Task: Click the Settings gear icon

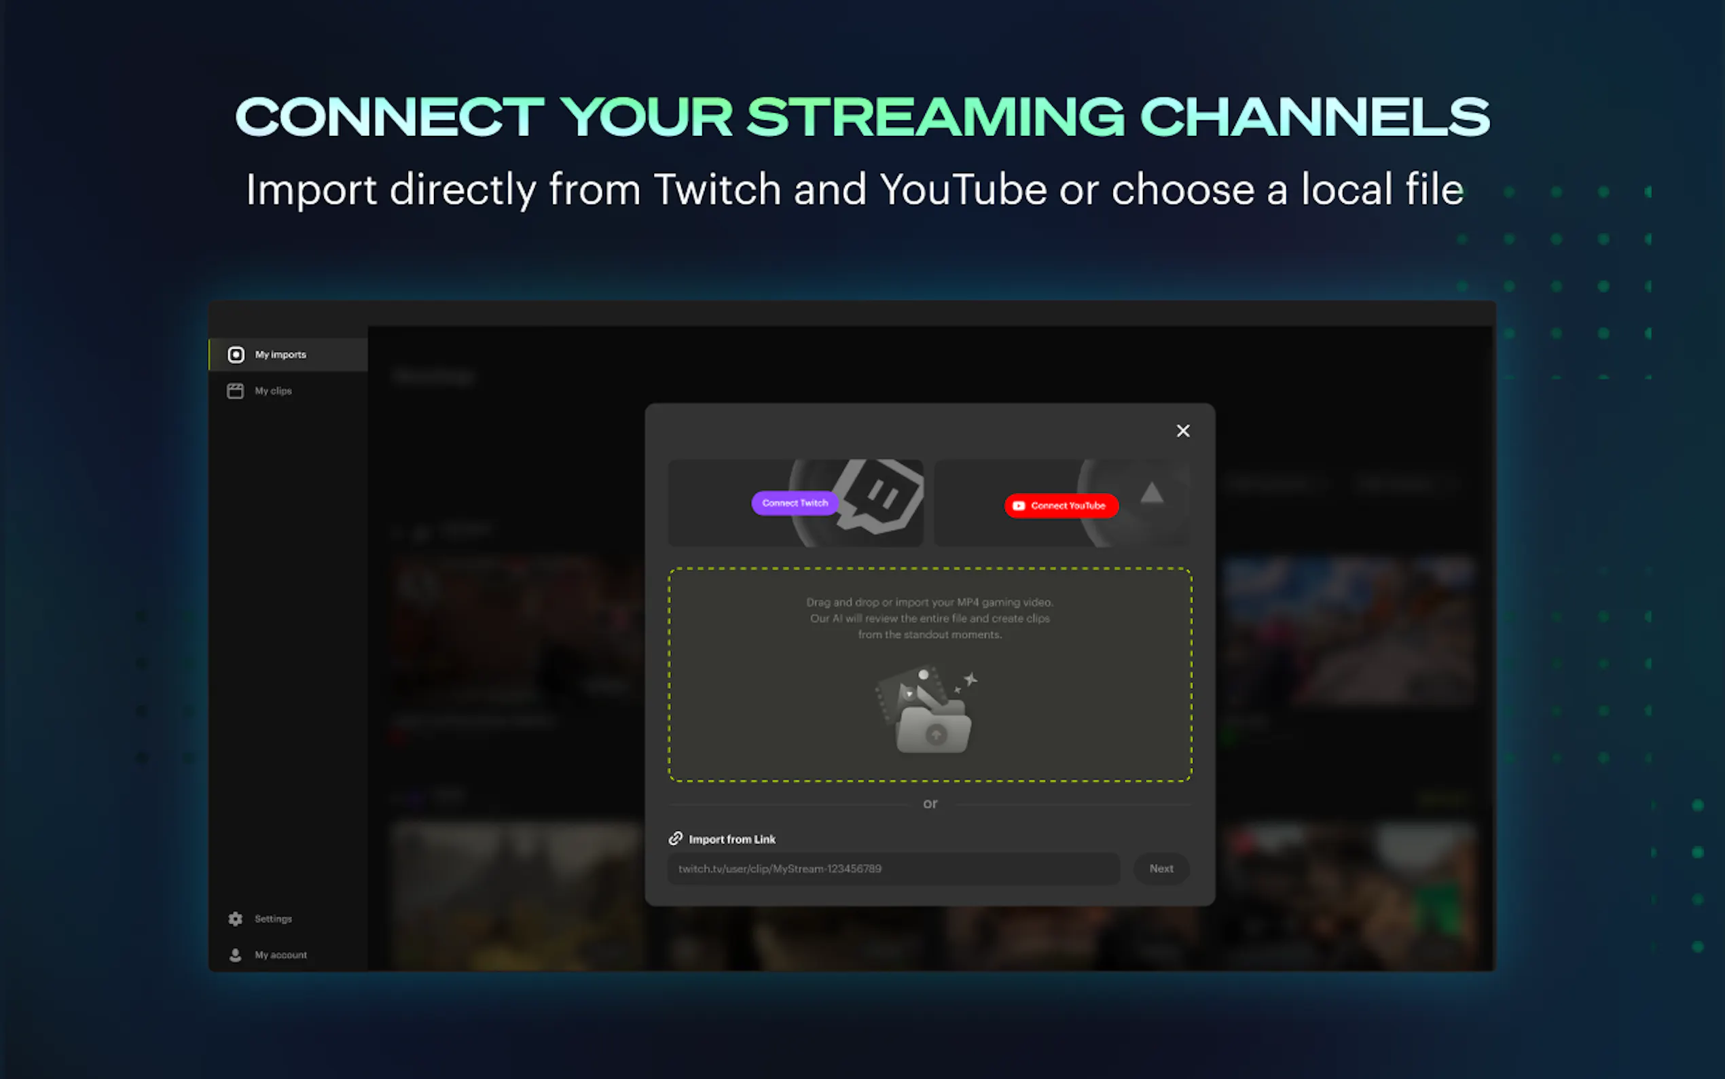Action: pyautogui.click(x=236, y=919)
